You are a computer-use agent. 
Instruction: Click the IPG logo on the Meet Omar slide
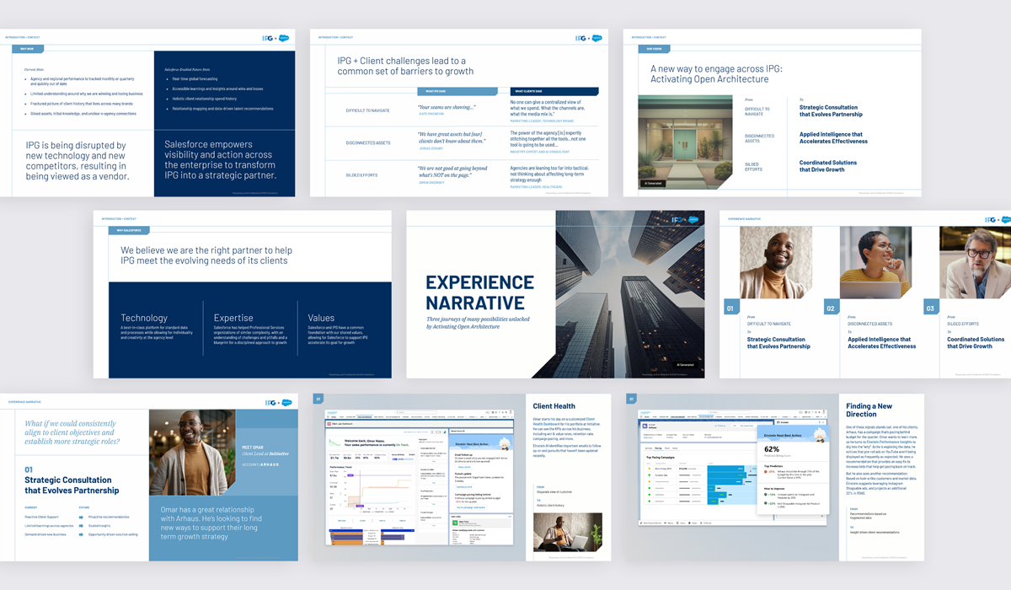270,403
